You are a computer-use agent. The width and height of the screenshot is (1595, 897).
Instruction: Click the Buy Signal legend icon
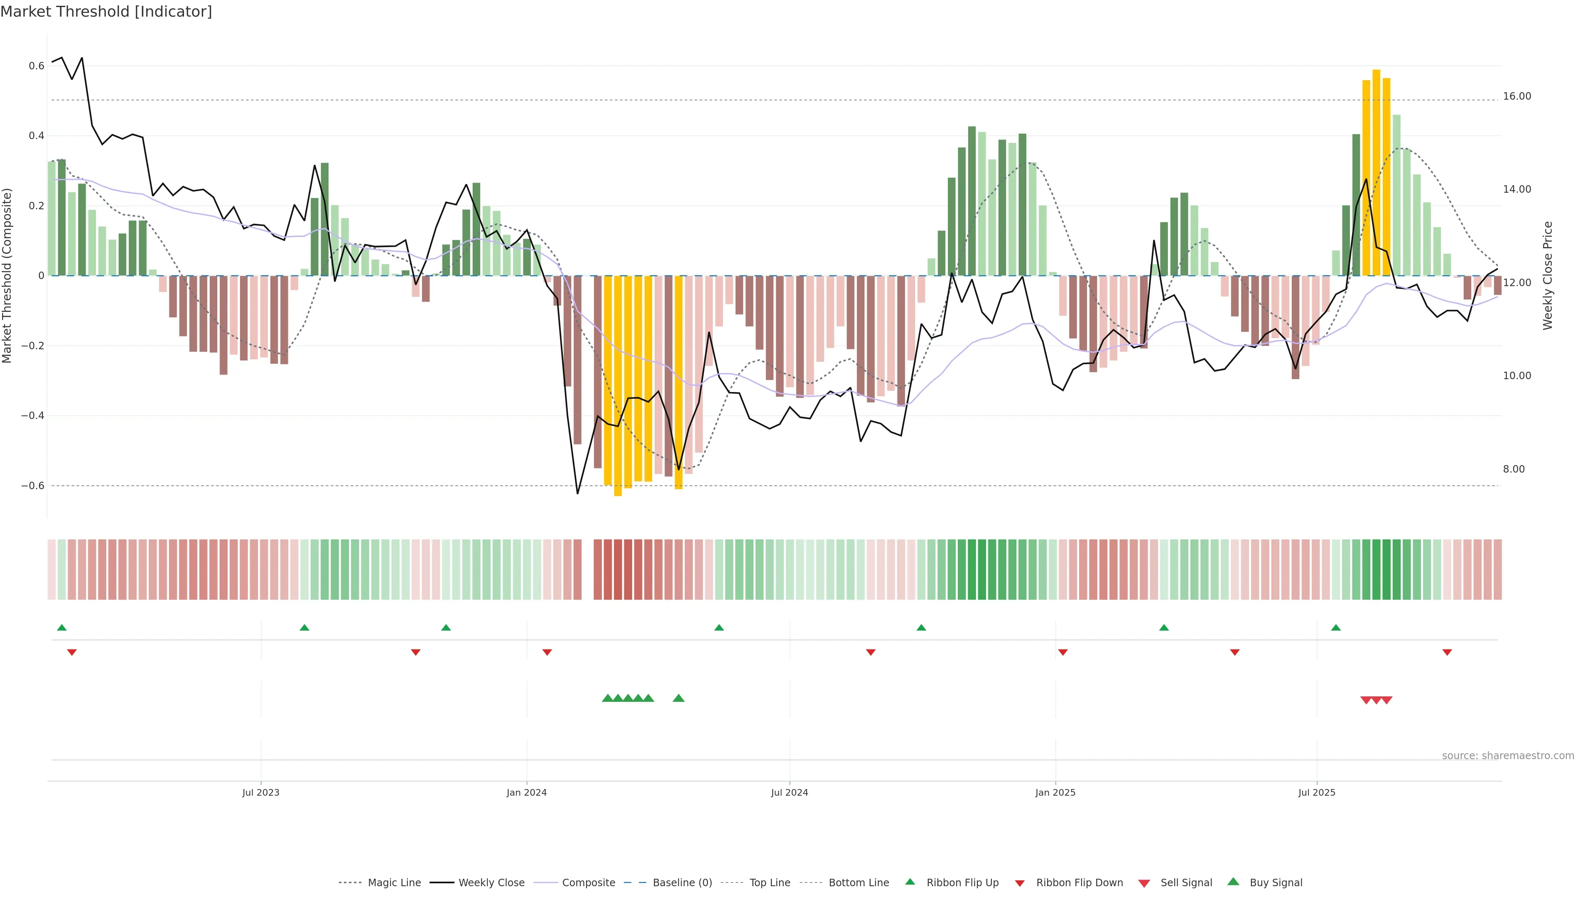point(1233,882)
